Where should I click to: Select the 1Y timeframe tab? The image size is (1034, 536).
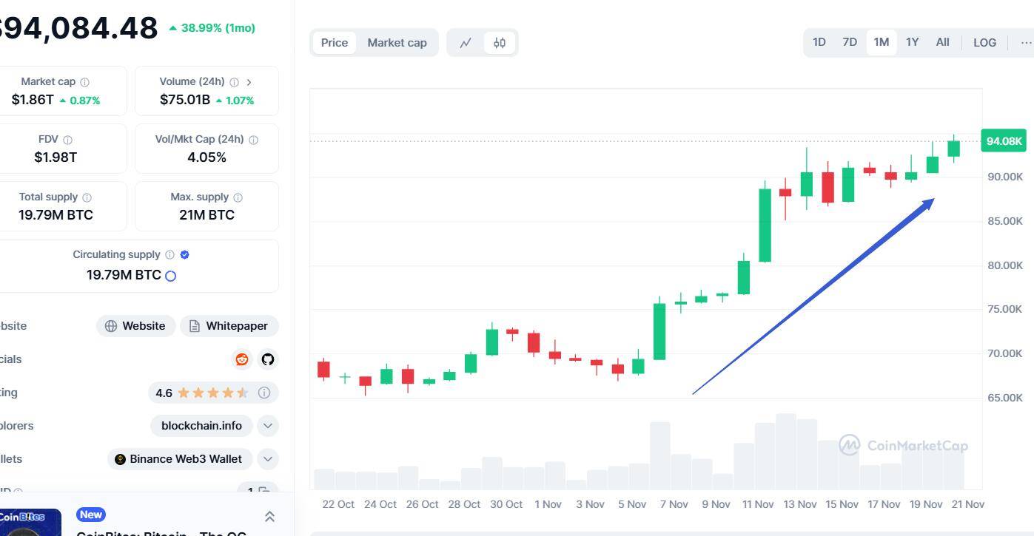point(912,42)
